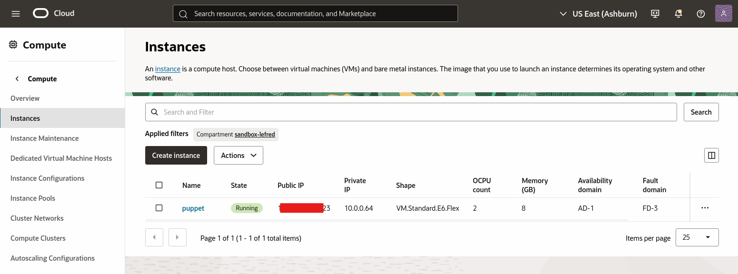Toggle the select-all checkbox in the table header

(x=159, y=185)
